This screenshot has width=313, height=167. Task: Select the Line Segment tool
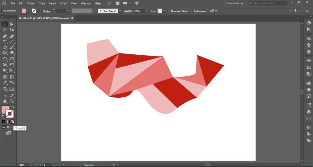tap(12, 42)
